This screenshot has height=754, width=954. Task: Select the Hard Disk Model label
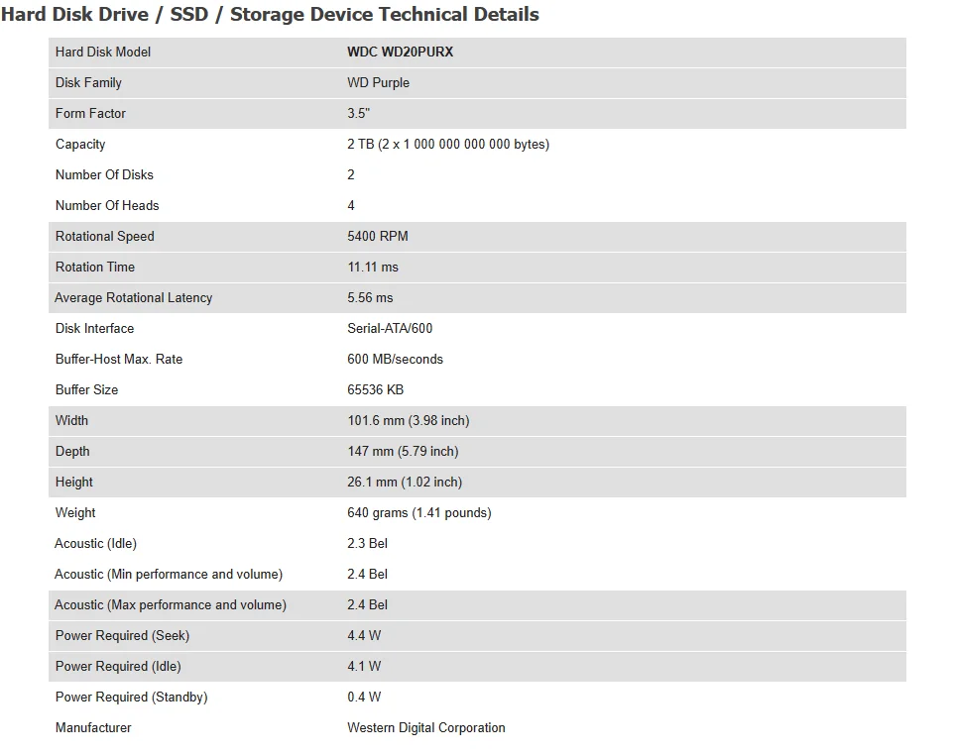(x=103, y=52)
